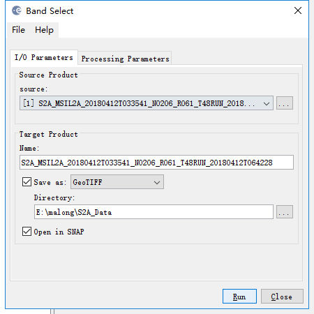Close the Band Select dialog via X

coord(298,10)
